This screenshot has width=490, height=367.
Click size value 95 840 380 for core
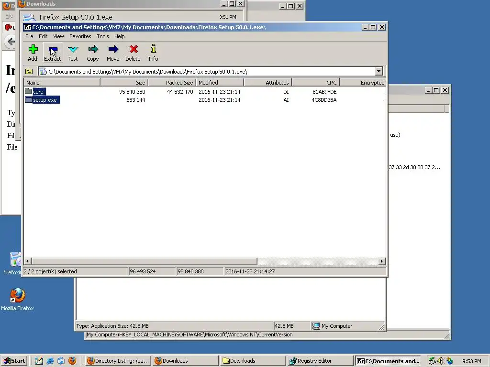(132, 92)
